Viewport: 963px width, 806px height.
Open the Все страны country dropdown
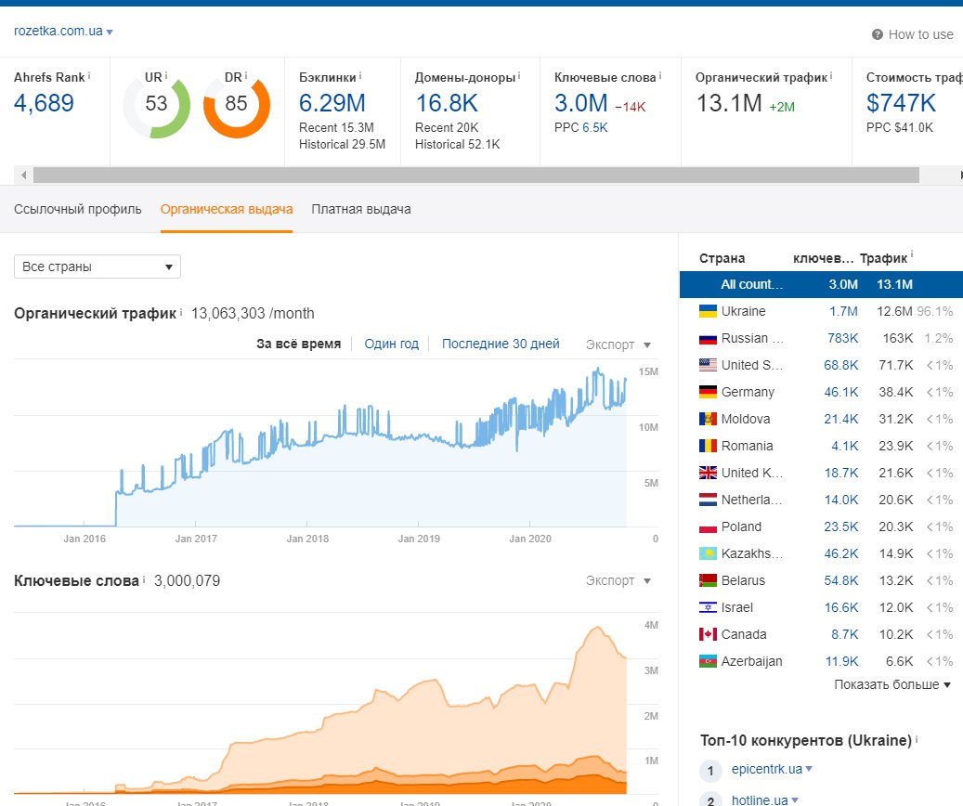point(97,266)
